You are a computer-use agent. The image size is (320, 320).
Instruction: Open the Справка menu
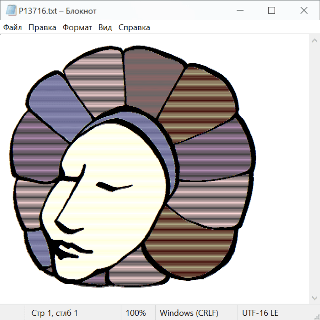coord(134,28)
